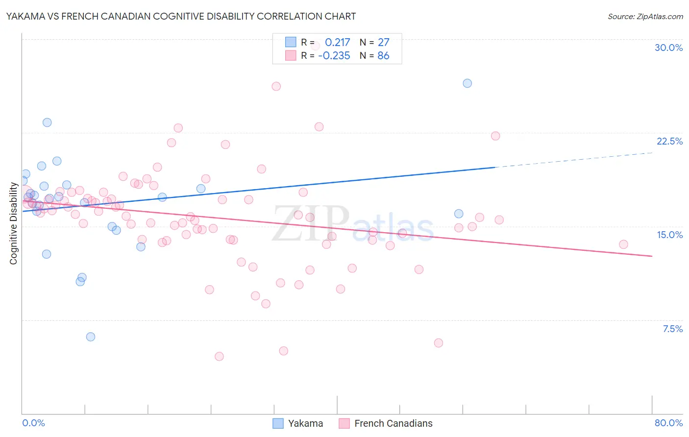Open the Source: ZipAtlas.com link
The height and width of the screenshot is (437, 689).
tap(645, 16)
